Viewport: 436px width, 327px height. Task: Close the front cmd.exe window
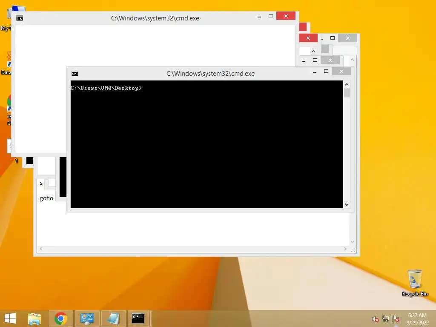tap(341, 72)
